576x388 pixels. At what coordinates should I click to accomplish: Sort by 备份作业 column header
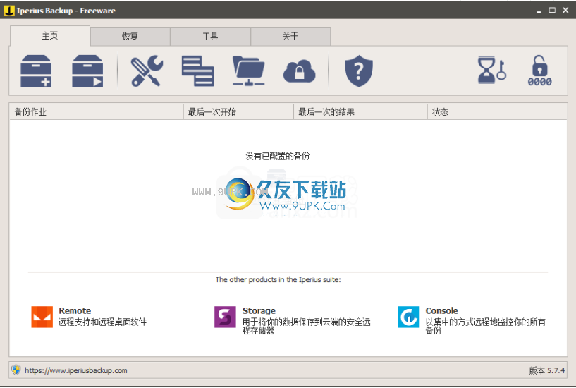coord(97,111)
